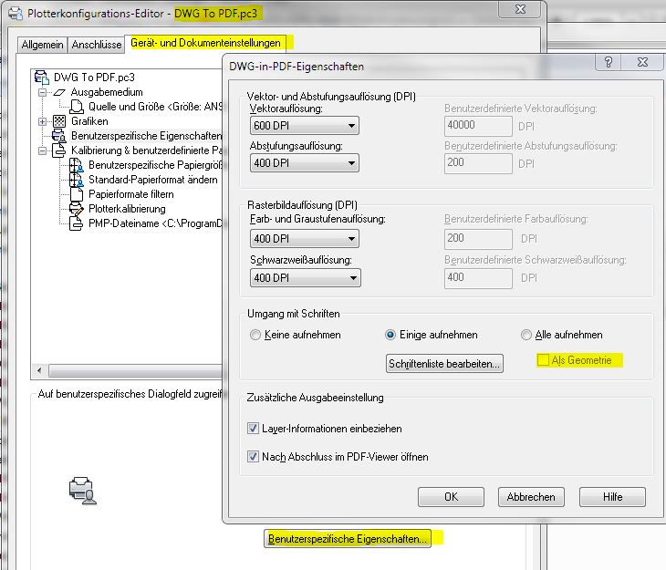Click the Plotterkalibrierung icon
This screenshot has width=666, height=570.
point(77,209)
